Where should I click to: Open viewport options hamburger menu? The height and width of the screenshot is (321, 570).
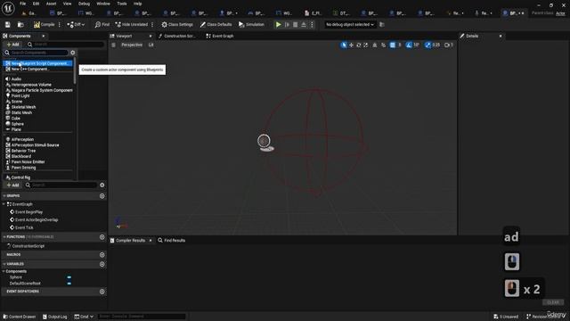coord(113,45)
